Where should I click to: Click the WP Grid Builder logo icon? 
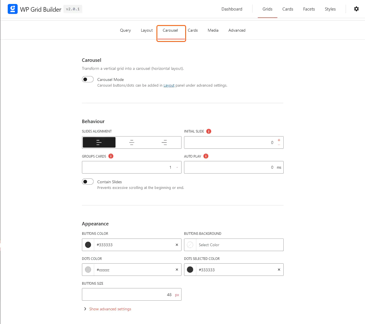click(x=13, y=9)
